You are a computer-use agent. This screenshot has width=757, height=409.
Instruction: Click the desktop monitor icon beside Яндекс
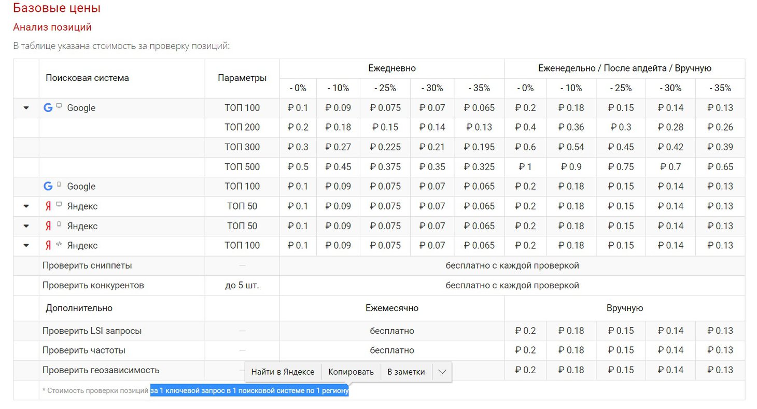click(x=59, y=205)
